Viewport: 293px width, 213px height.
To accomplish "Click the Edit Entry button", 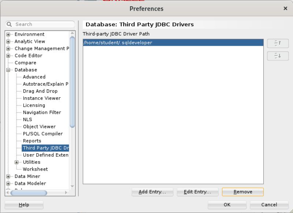I will [197, 192].
